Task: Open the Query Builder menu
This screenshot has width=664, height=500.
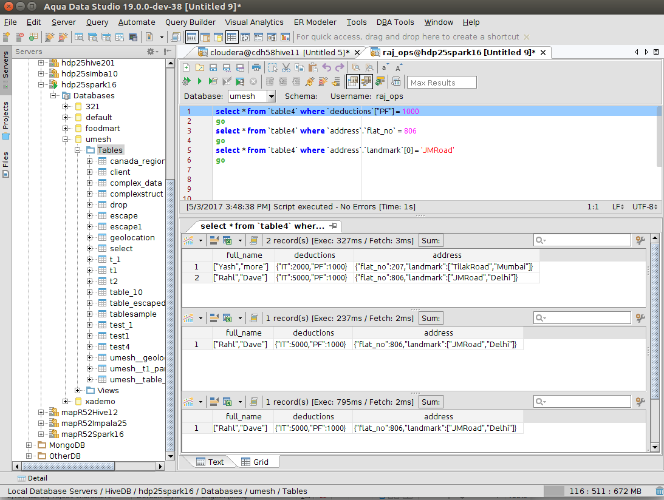Action: pos(190,22)
